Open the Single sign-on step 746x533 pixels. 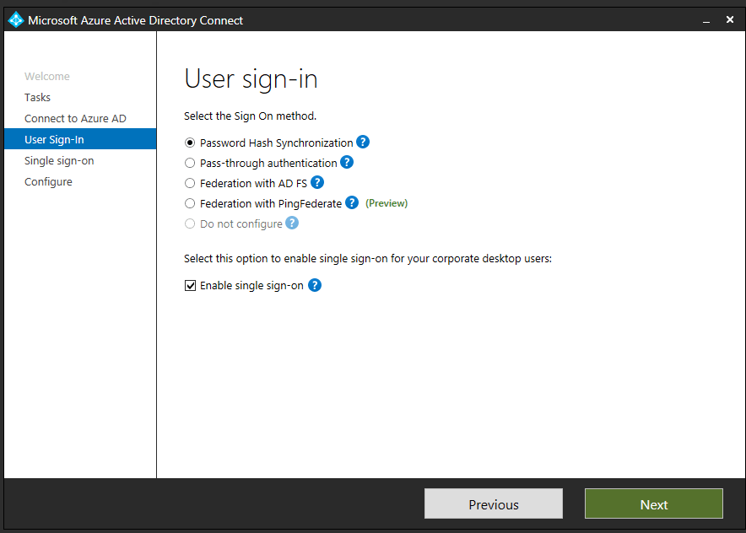coord(59,161)
